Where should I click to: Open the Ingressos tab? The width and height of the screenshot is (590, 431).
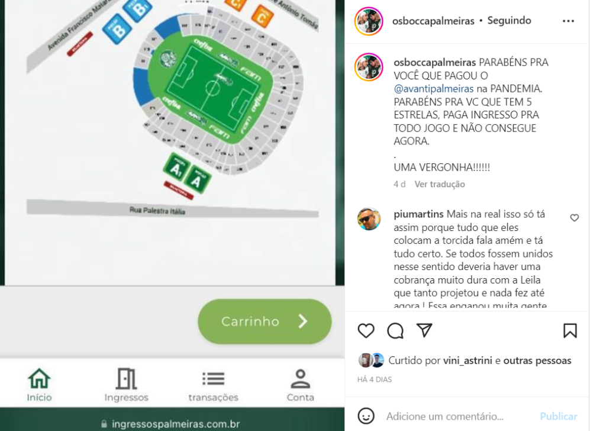coord(127,385)
